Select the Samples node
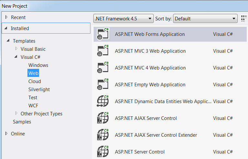 tap(22, 122)
